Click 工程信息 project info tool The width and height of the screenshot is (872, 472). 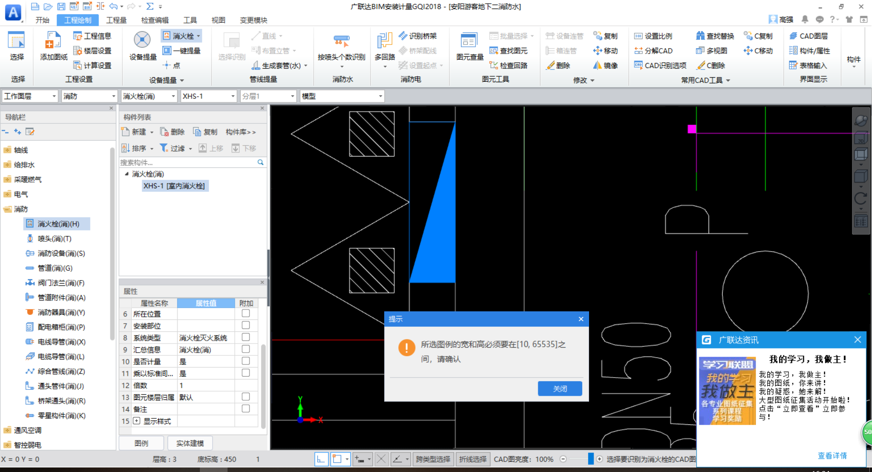[92, 36]
